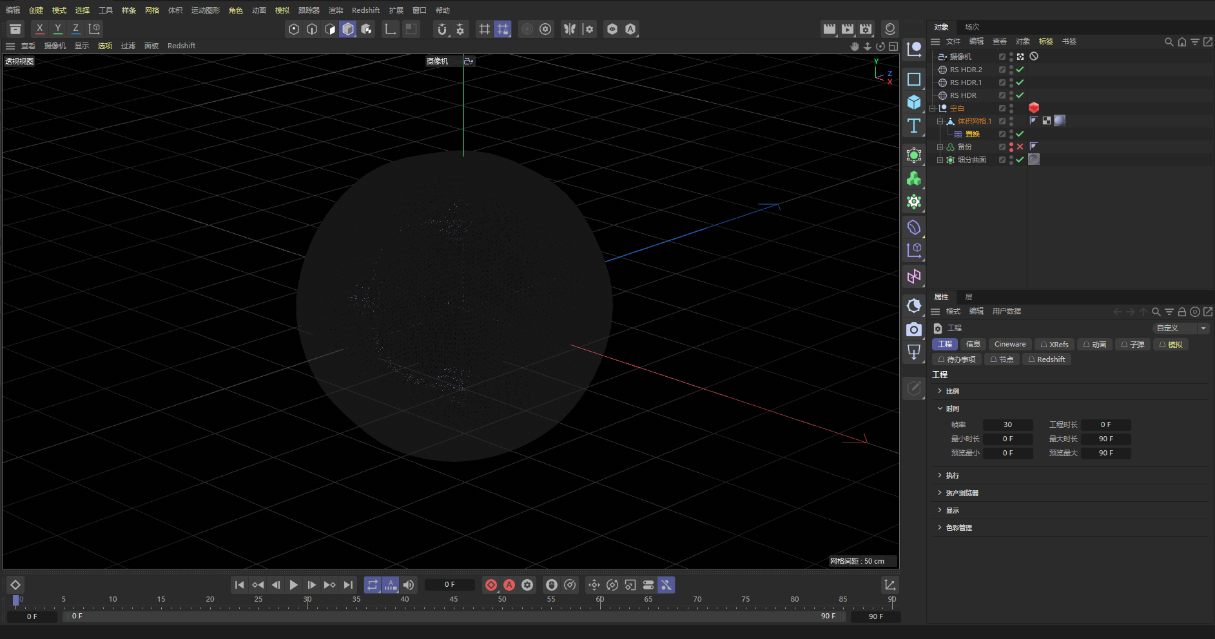Click frame 45 on the timeline ruler

tap(454, 600)
